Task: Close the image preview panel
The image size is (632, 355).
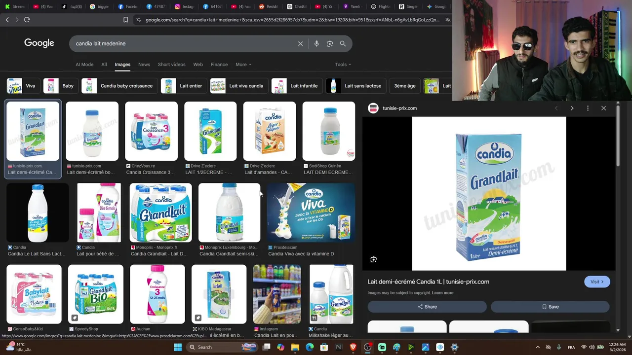Action: coord(603,108)
